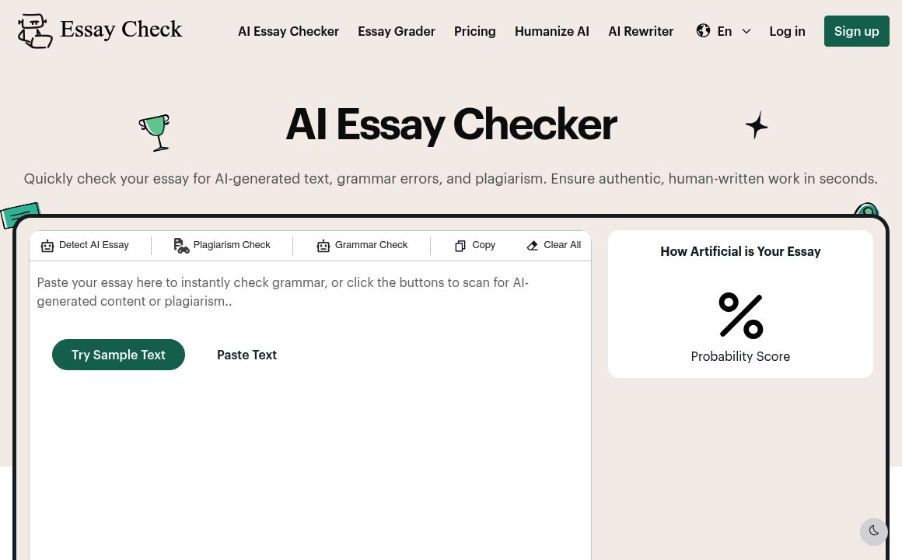Viewport: 902px width, 560px height.
Task: Click the Plagiarism Check binoculars icon
Action: tap(181, 246)
